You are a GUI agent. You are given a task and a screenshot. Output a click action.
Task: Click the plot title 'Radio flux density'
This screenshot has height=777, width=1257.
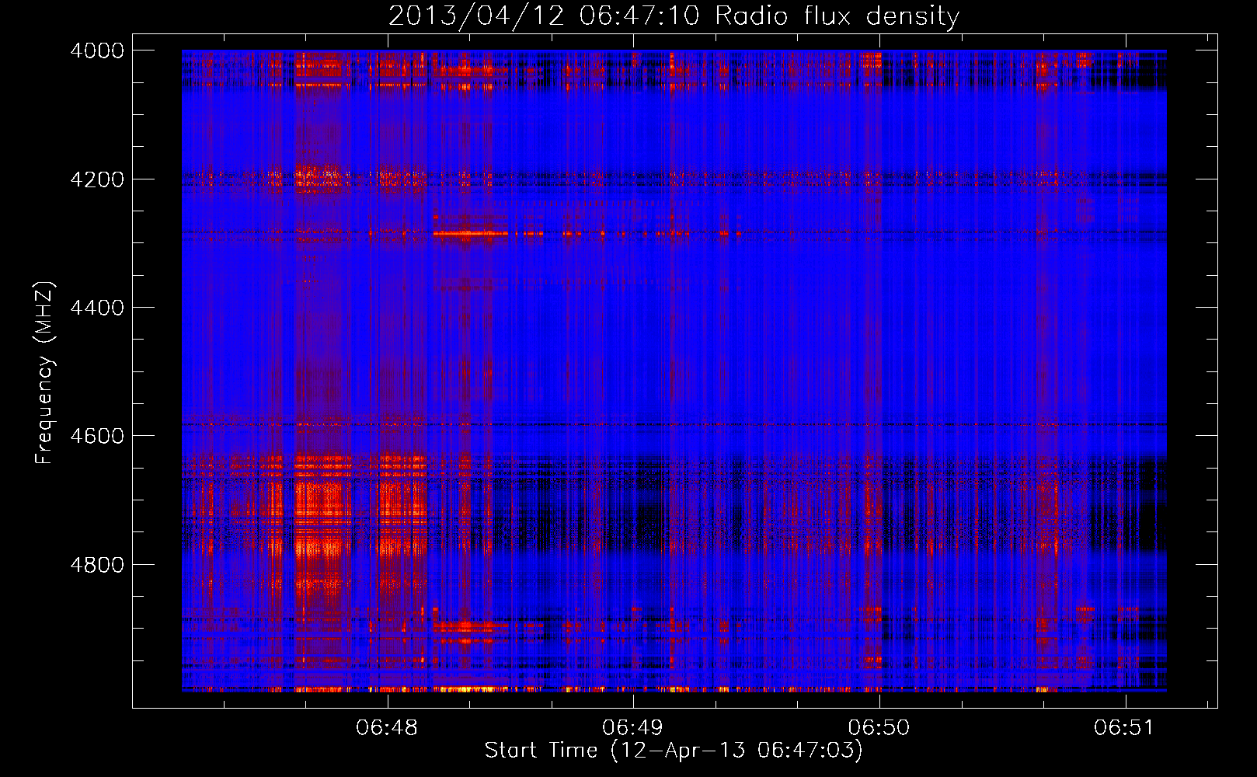(837, 16)
